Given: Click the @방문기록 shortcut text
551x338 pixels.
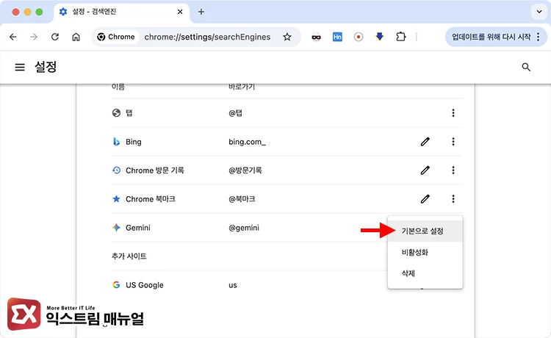Looking at the screenshot, I should click(245, 170).
